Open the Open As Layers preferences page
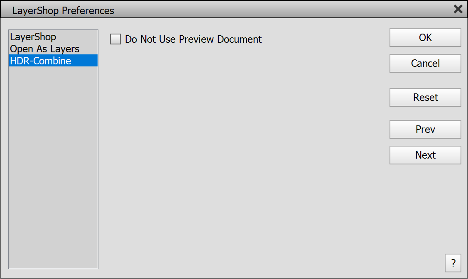This screenshot has width=468, height=279. click(45, 49)
